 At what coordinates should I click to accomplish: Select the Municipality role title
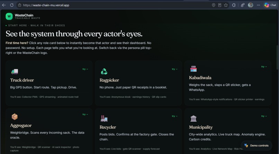point(201,127)
